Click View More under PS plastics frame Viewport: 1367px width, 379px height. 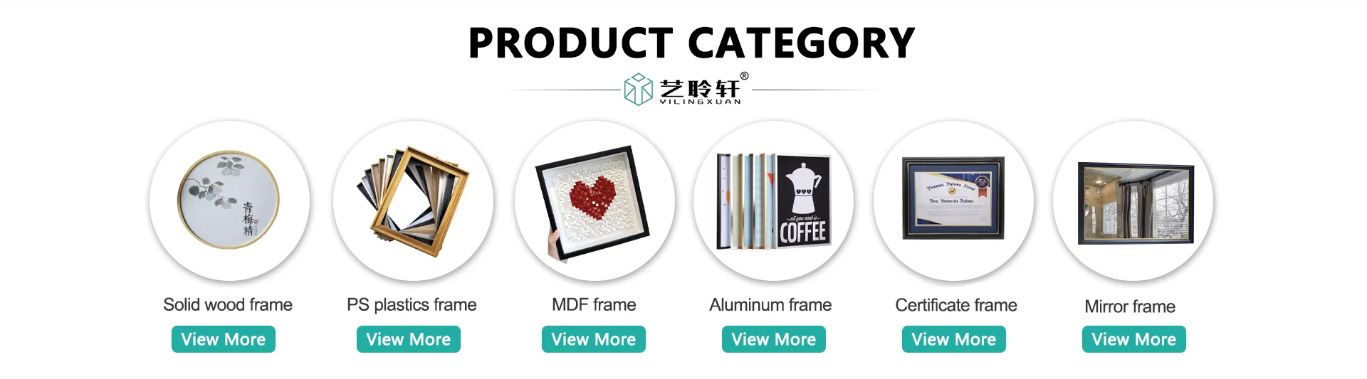(x=409, y=339)
